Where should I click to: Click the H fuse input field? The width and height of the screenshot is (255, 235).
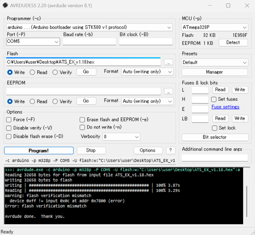point(200,100)
